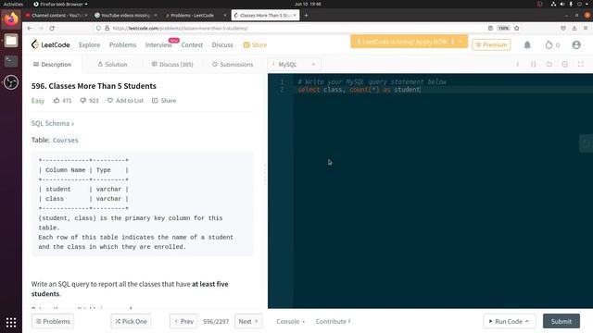Open the Description tab
The width and height of the screenshot is (593, 333).
tap(52, 64)
